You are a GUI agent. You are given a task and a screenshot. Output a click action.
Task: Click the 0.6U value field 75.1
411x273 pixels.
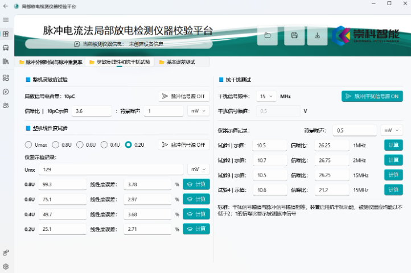pyautogui.click(x=63, y=200)
